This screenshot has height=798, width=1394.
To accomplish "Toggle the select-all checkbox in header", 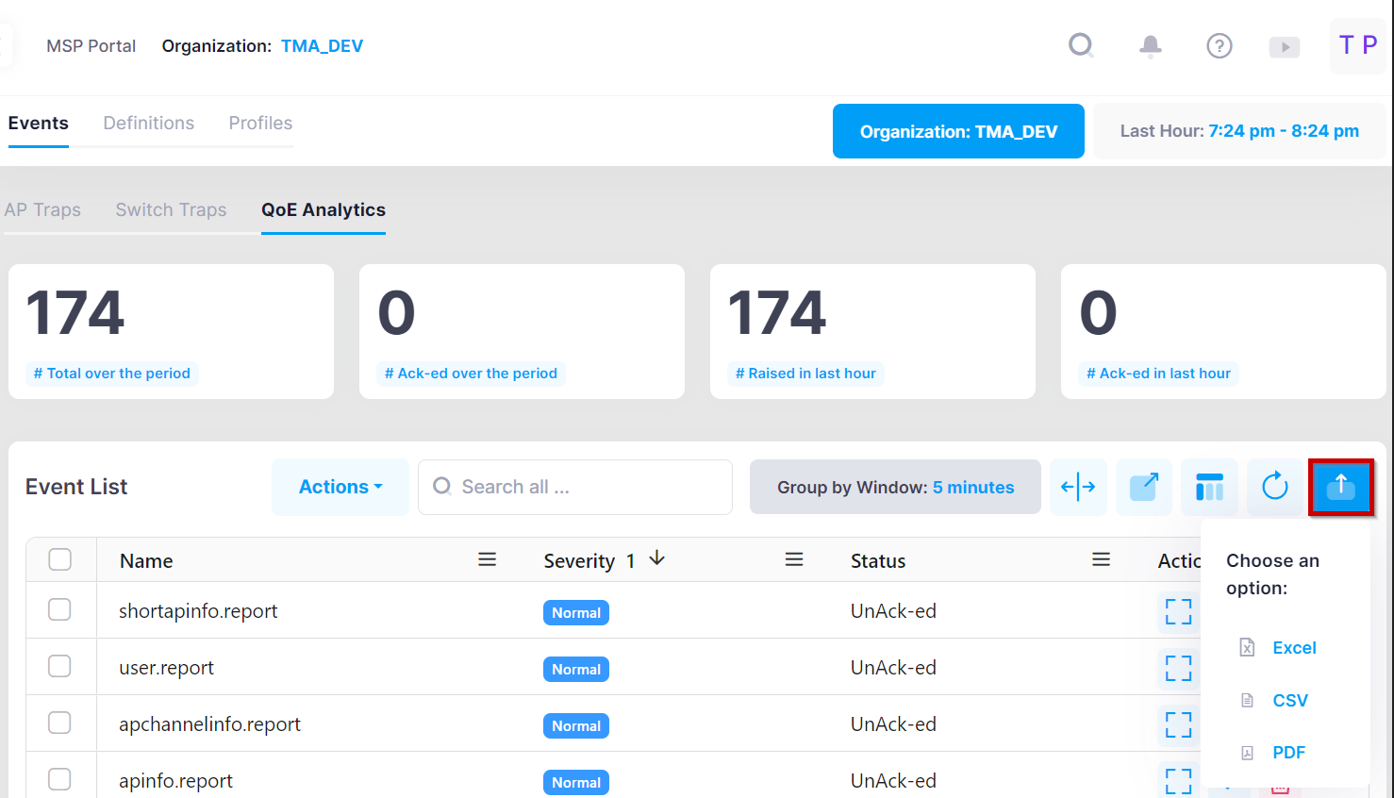I will coord(60,559).
